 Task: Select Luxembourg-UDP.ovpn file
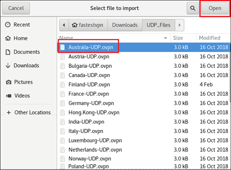coord(144,141)
